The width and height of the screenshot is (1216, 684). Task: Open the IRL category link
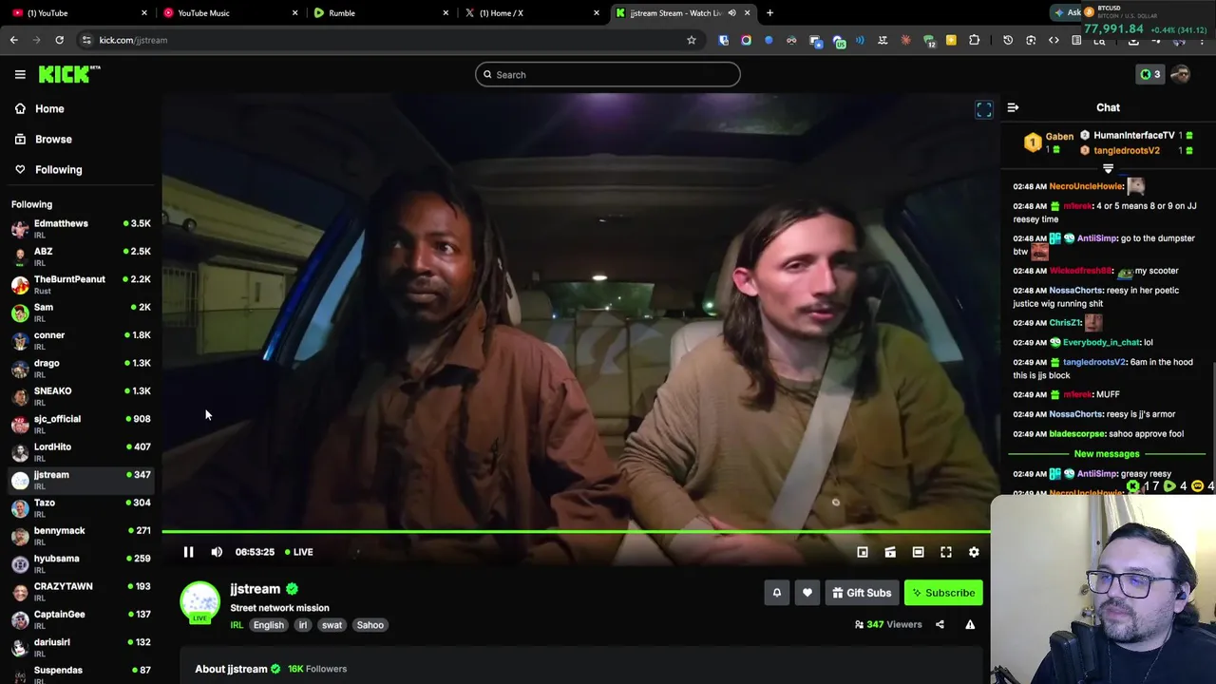point(237,625)
